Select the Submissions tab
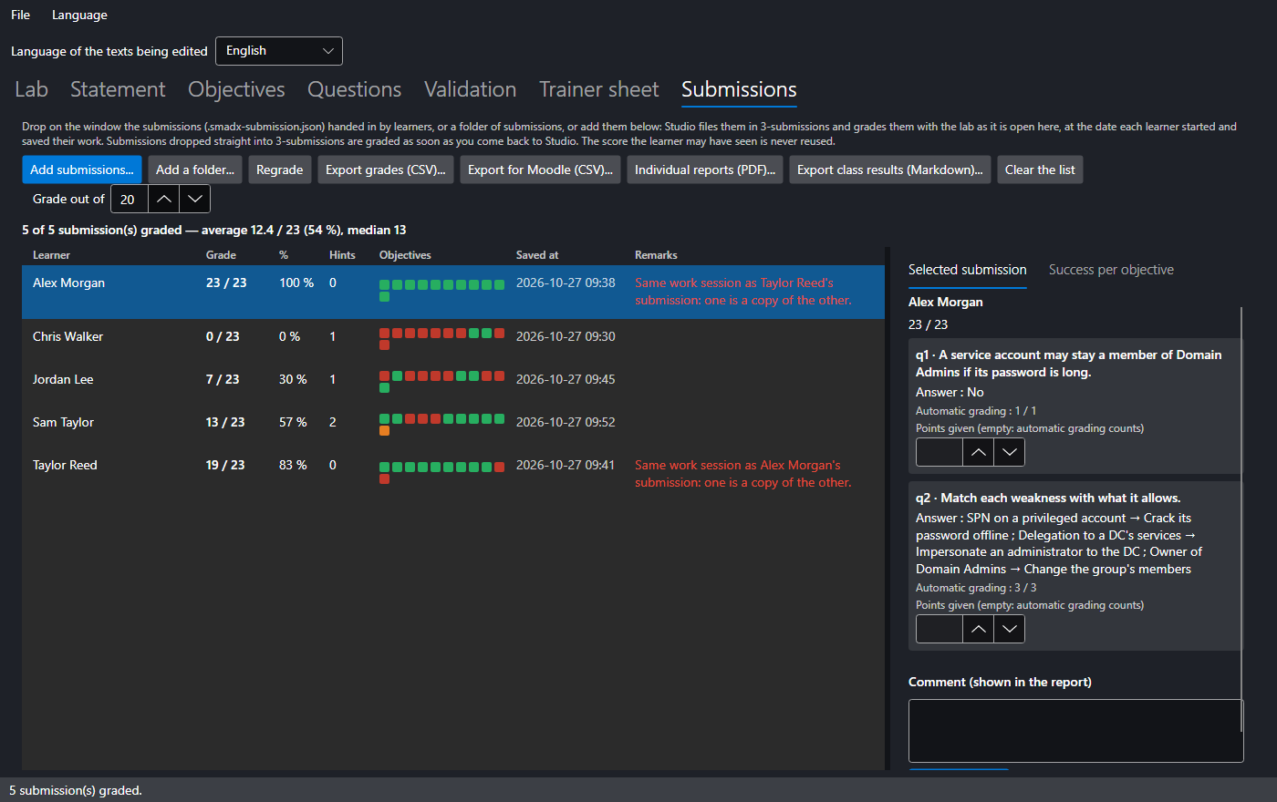The height and width of the screenshot is (802, 1277). tap(739, 89)
